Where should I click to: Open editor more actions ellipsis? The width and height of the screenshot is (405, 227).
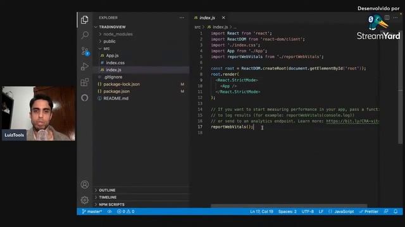click(396, 18)
